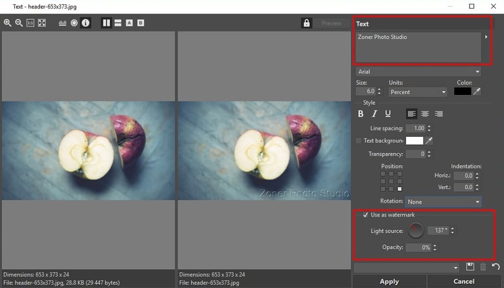Toggle the preview lock icon
The image size is (504, 288).
[x=307, y=23]
